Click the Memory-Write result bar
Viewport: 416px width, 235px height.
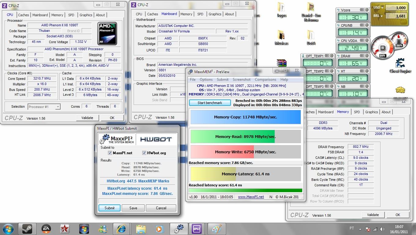tap(246, 152)
